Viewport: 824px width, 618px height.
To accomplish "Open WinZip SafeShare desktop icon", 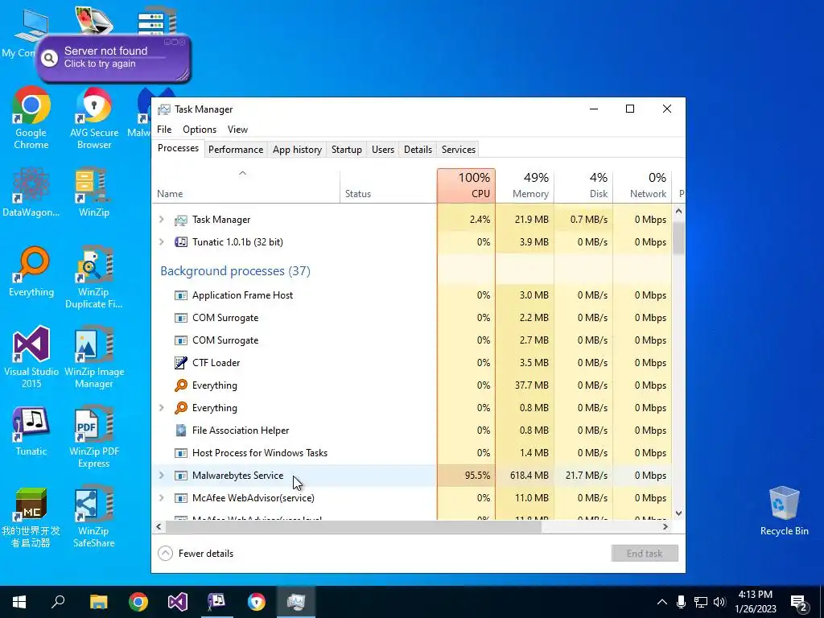I will point(94,517).
